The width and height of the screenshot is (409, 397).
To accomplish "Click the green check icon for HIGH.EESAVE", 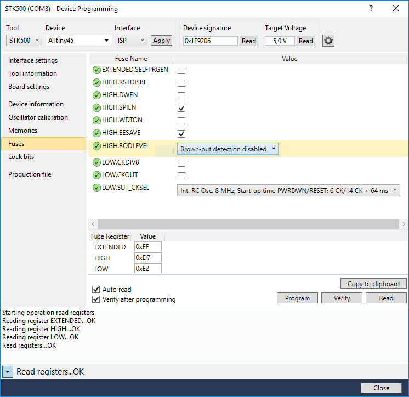I will (x=96, y=133).
